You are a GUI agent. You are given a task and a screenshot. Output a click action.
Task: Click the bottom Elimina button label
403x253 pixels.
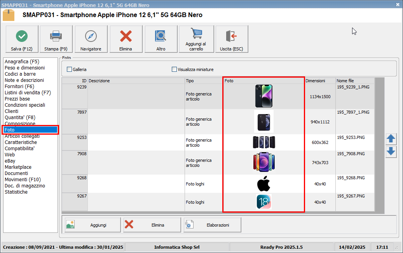click(x=158, y=225)
